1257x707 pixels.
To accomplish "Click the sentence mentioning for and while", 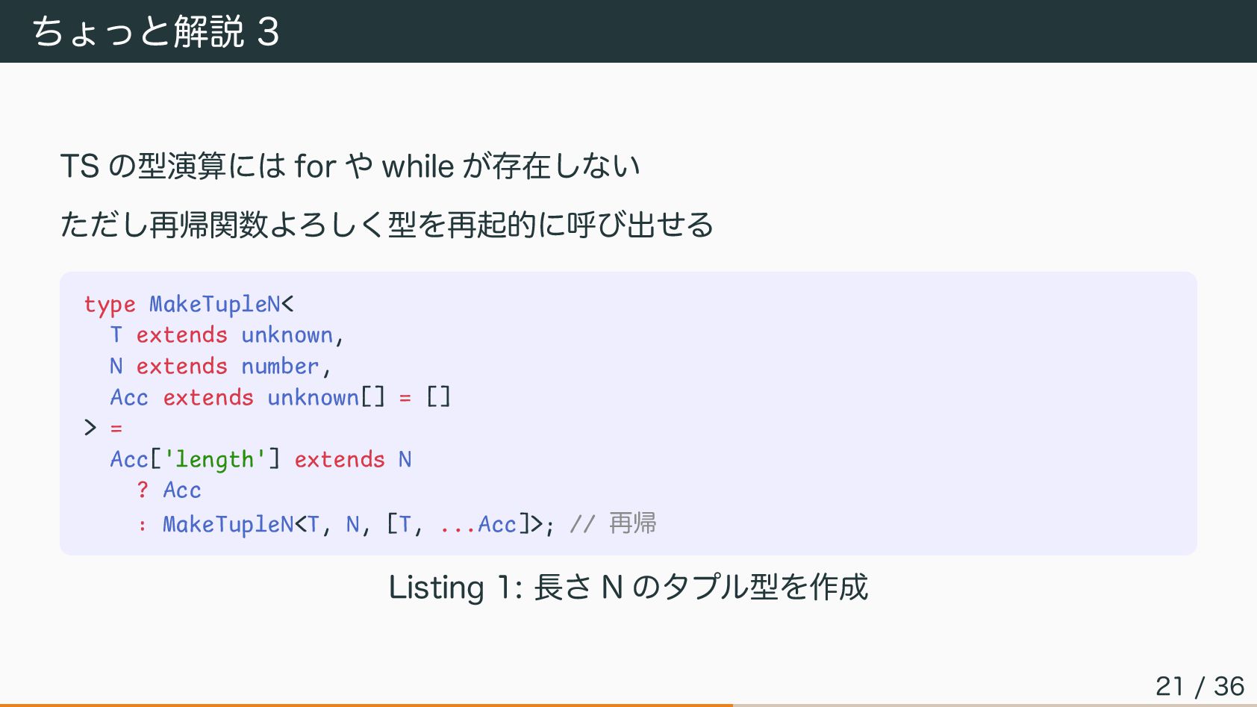I will pos(349,166).
